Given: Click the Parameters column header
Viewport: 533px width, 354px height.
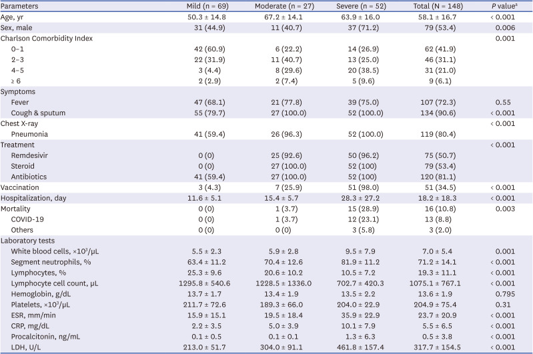Looking at the screenshot, I should 23,6.
